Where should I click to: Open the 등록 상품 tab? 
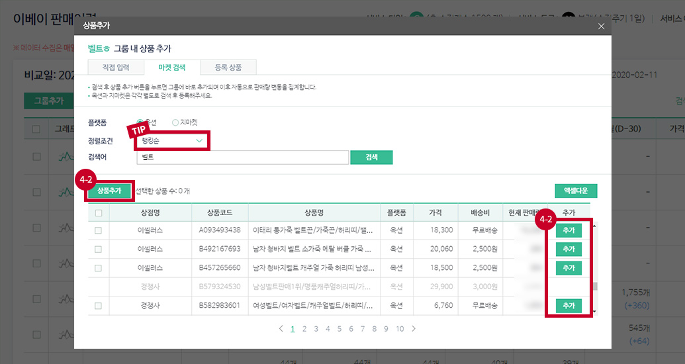tap(228, 68)
